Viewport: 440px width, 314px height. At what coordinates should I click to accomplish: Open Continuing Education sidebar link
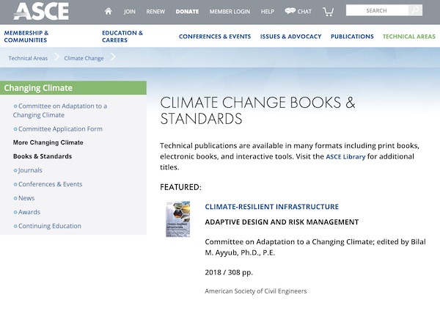tap(48, 226)
